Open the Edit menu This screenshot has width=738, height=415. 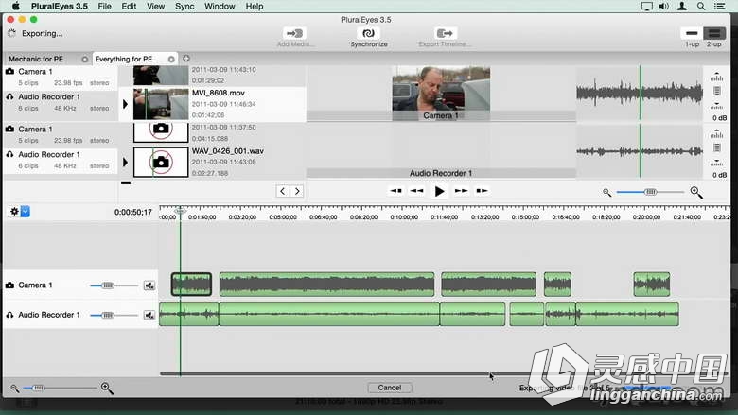(129, 6)
